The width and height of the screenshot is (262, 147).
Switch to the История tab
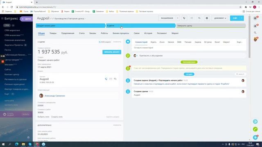point(148,33)
